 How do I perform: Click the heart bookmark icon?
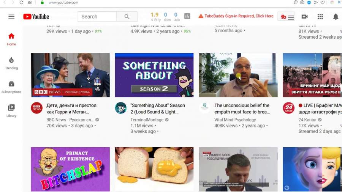click(322, 2)
